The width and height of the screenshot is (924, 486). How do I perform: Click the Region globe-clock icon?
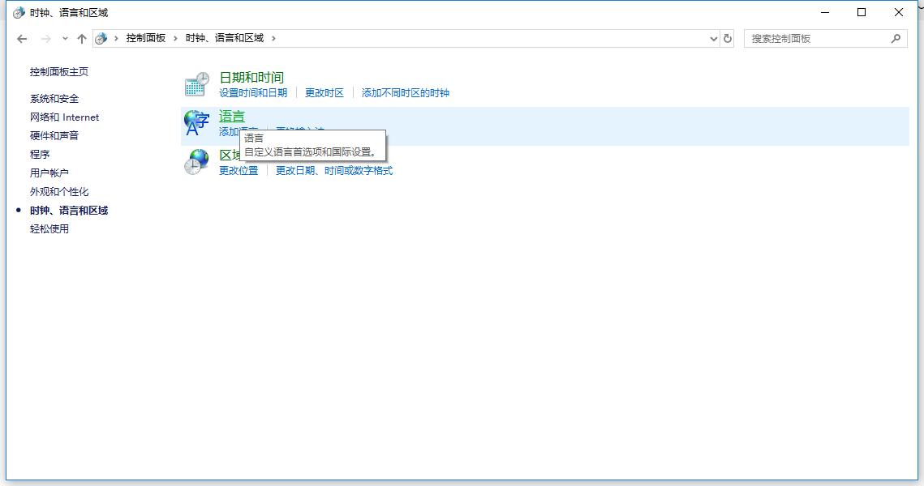(x=196, y=162)
